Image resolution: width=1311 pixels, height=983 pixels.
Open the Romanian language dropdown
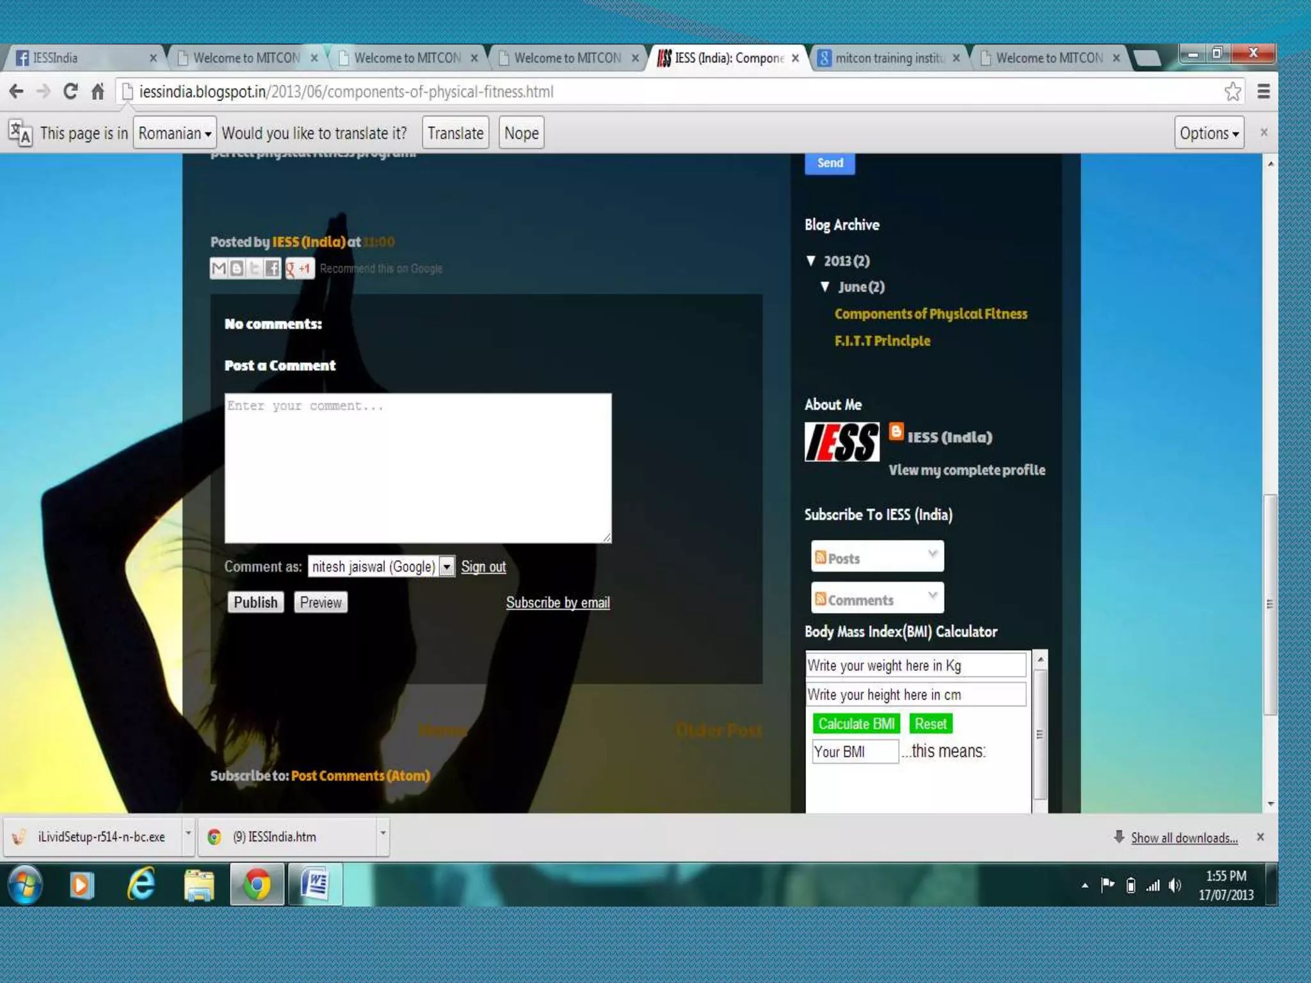pos(174,133)
